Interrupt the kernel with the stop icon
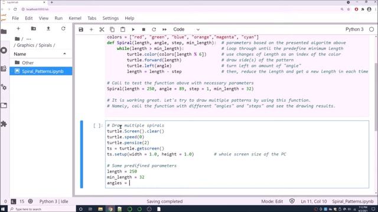Screen dimensions: 378x212 click(144, 29)
